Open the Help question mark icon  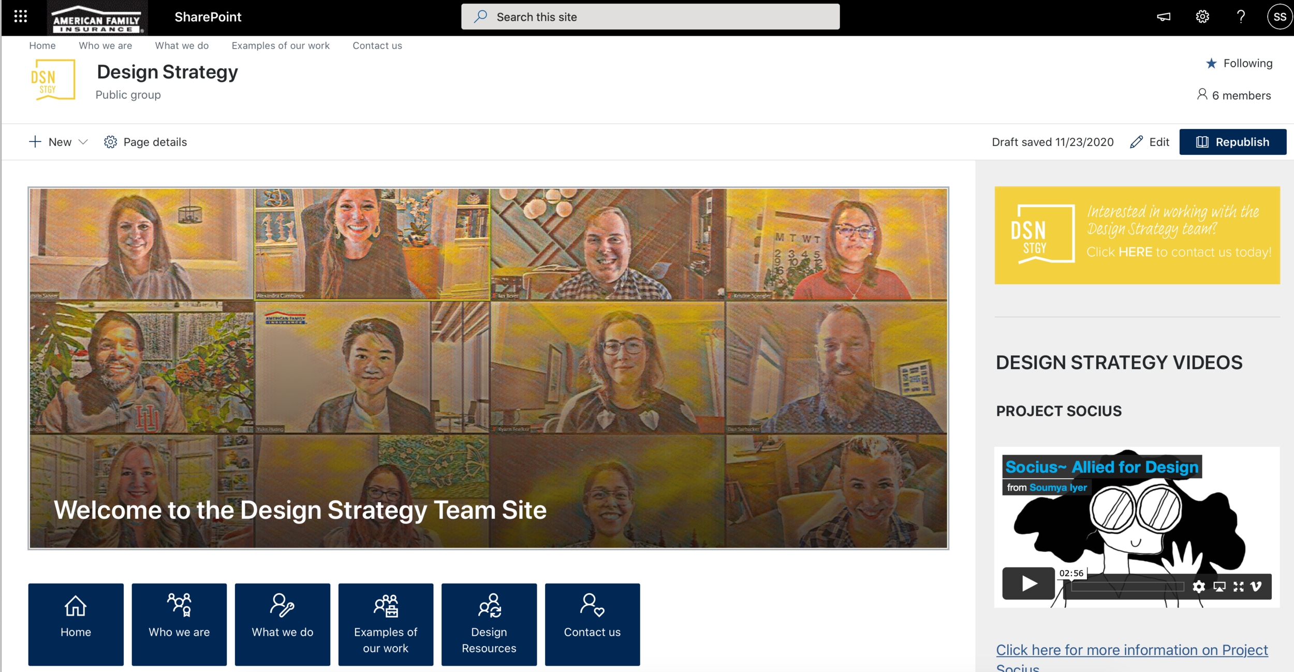click(1240, 17)
